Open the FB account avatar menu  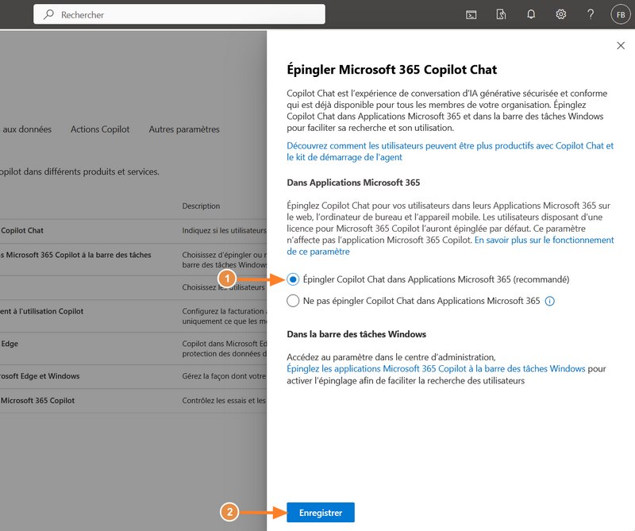pos(620,14)
